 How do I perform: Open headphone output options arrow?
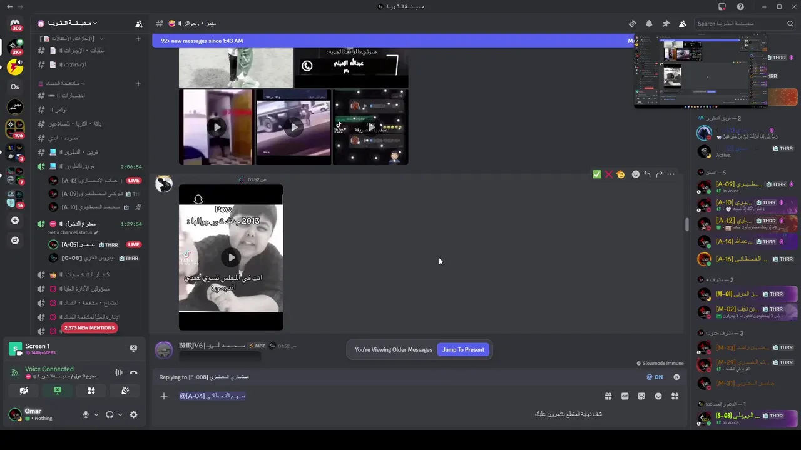pyautogui.click(x=120, y=414)
